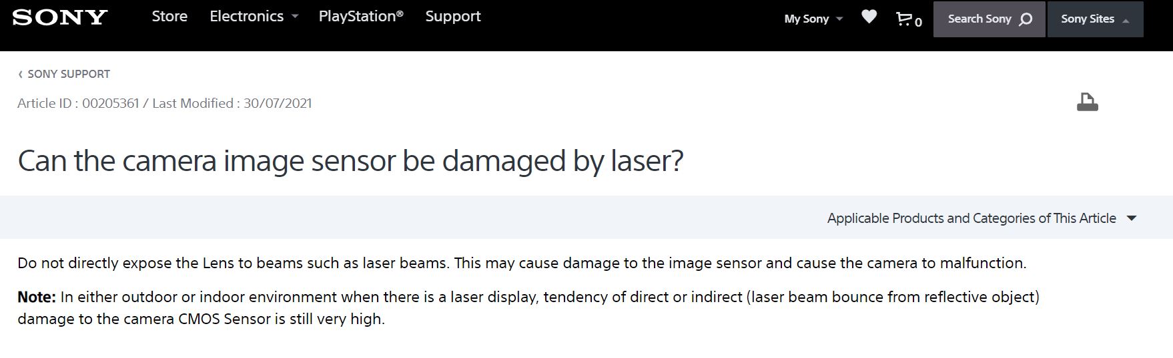The width and height of the screenshot is (1173, 358).
Task: Go to the PlayStation page
Action: pyautogui.click(x=361, y=17)
